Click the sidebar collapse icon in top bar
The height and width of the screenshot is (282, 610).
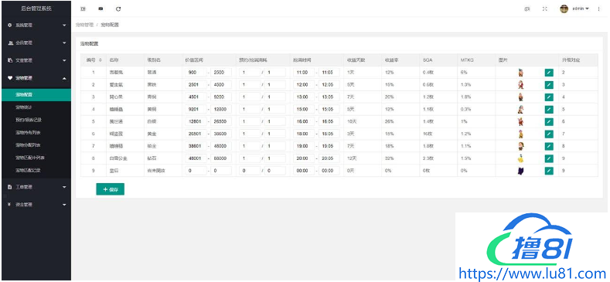(x=83, y=9)
